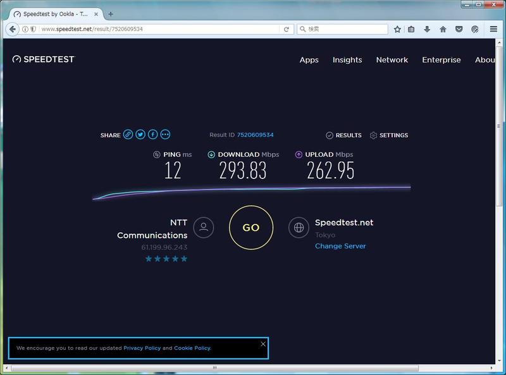Image resolution: width=506 pixels, height=375 pixels.
Task: Click the server globe icon
Action: point(299,227)
